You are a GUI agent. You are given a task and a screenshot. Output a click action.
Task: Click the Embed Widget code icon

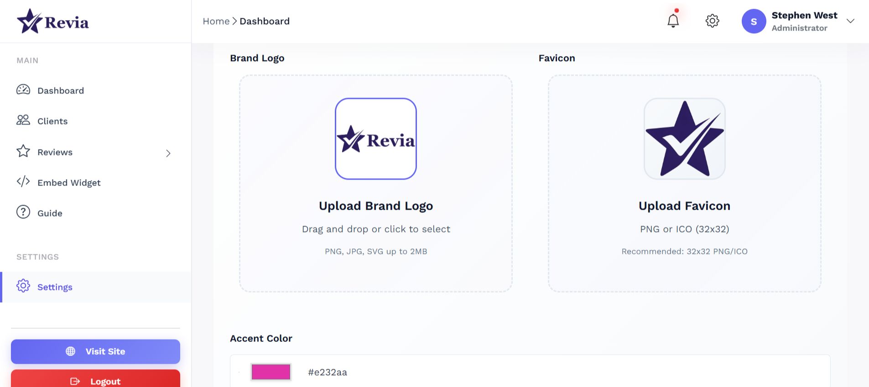click(23, 182)
